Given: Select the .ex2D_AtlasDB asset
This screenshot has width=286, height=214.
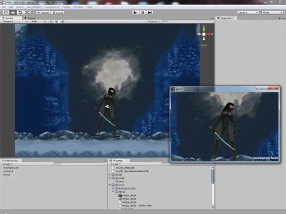Looking at the screenshot, I should click(x=124, y=168).
